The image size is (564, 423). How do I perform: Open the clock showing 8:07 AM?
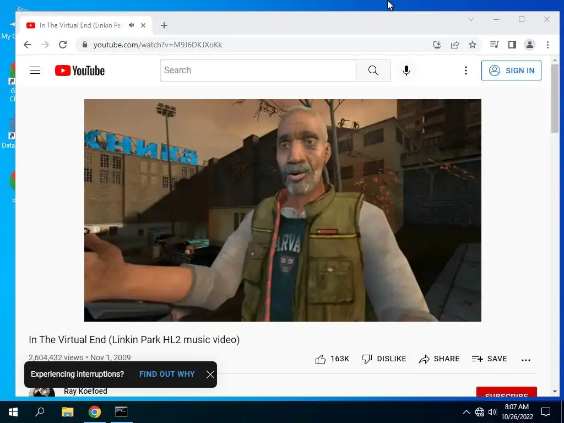517,412
